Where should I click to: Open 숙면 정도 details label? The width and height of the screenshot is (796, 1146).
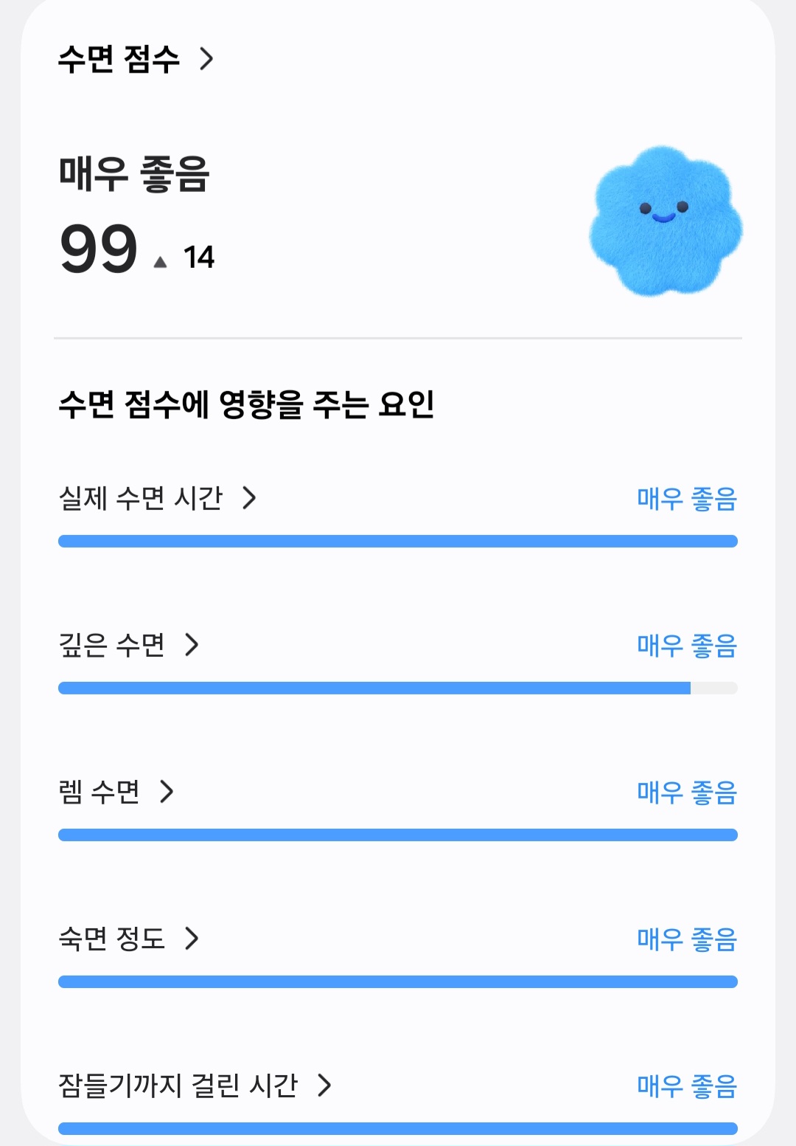111,939
